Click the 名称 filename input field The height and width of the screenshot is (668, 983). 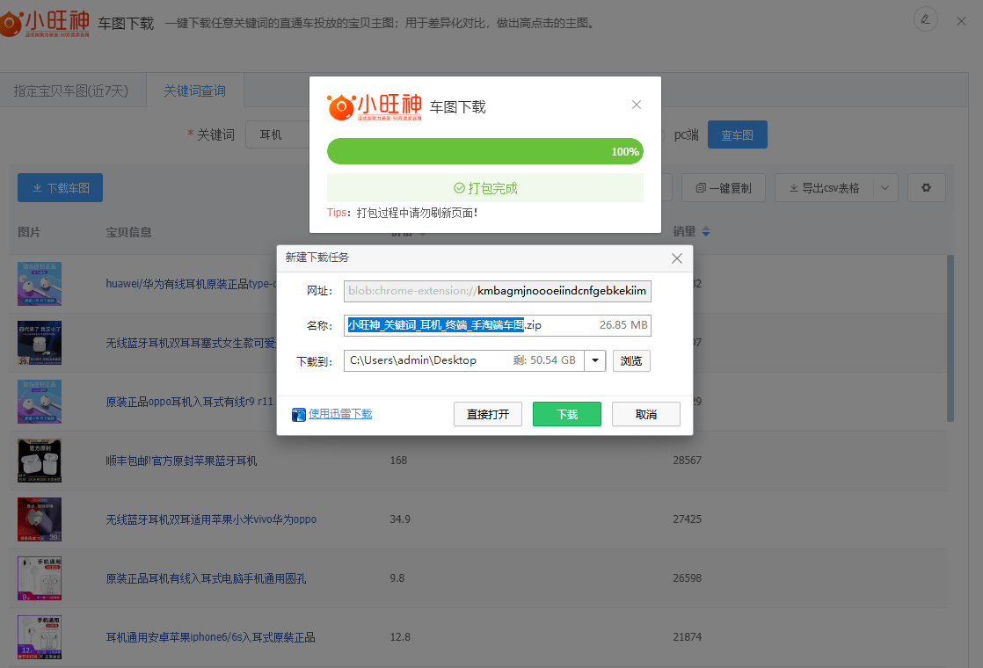[x=497, y=325]
